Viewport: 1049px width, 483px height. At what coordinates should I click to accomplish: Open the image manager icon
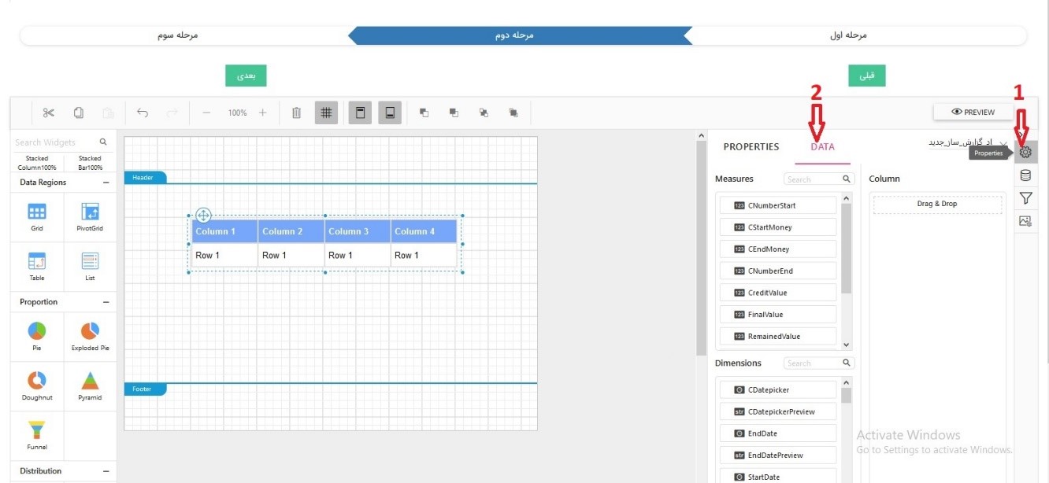click(x=1025, y=221)
